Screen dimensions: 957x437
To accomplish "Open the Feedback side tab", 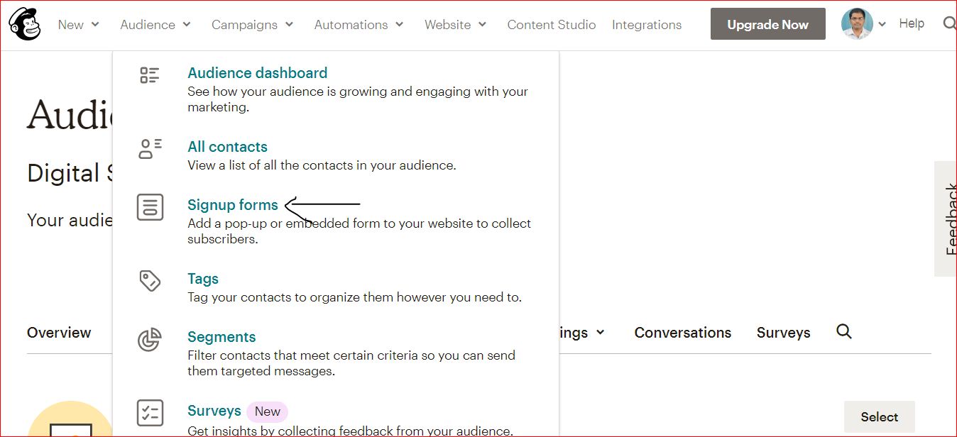I will [x=946, y=218].
